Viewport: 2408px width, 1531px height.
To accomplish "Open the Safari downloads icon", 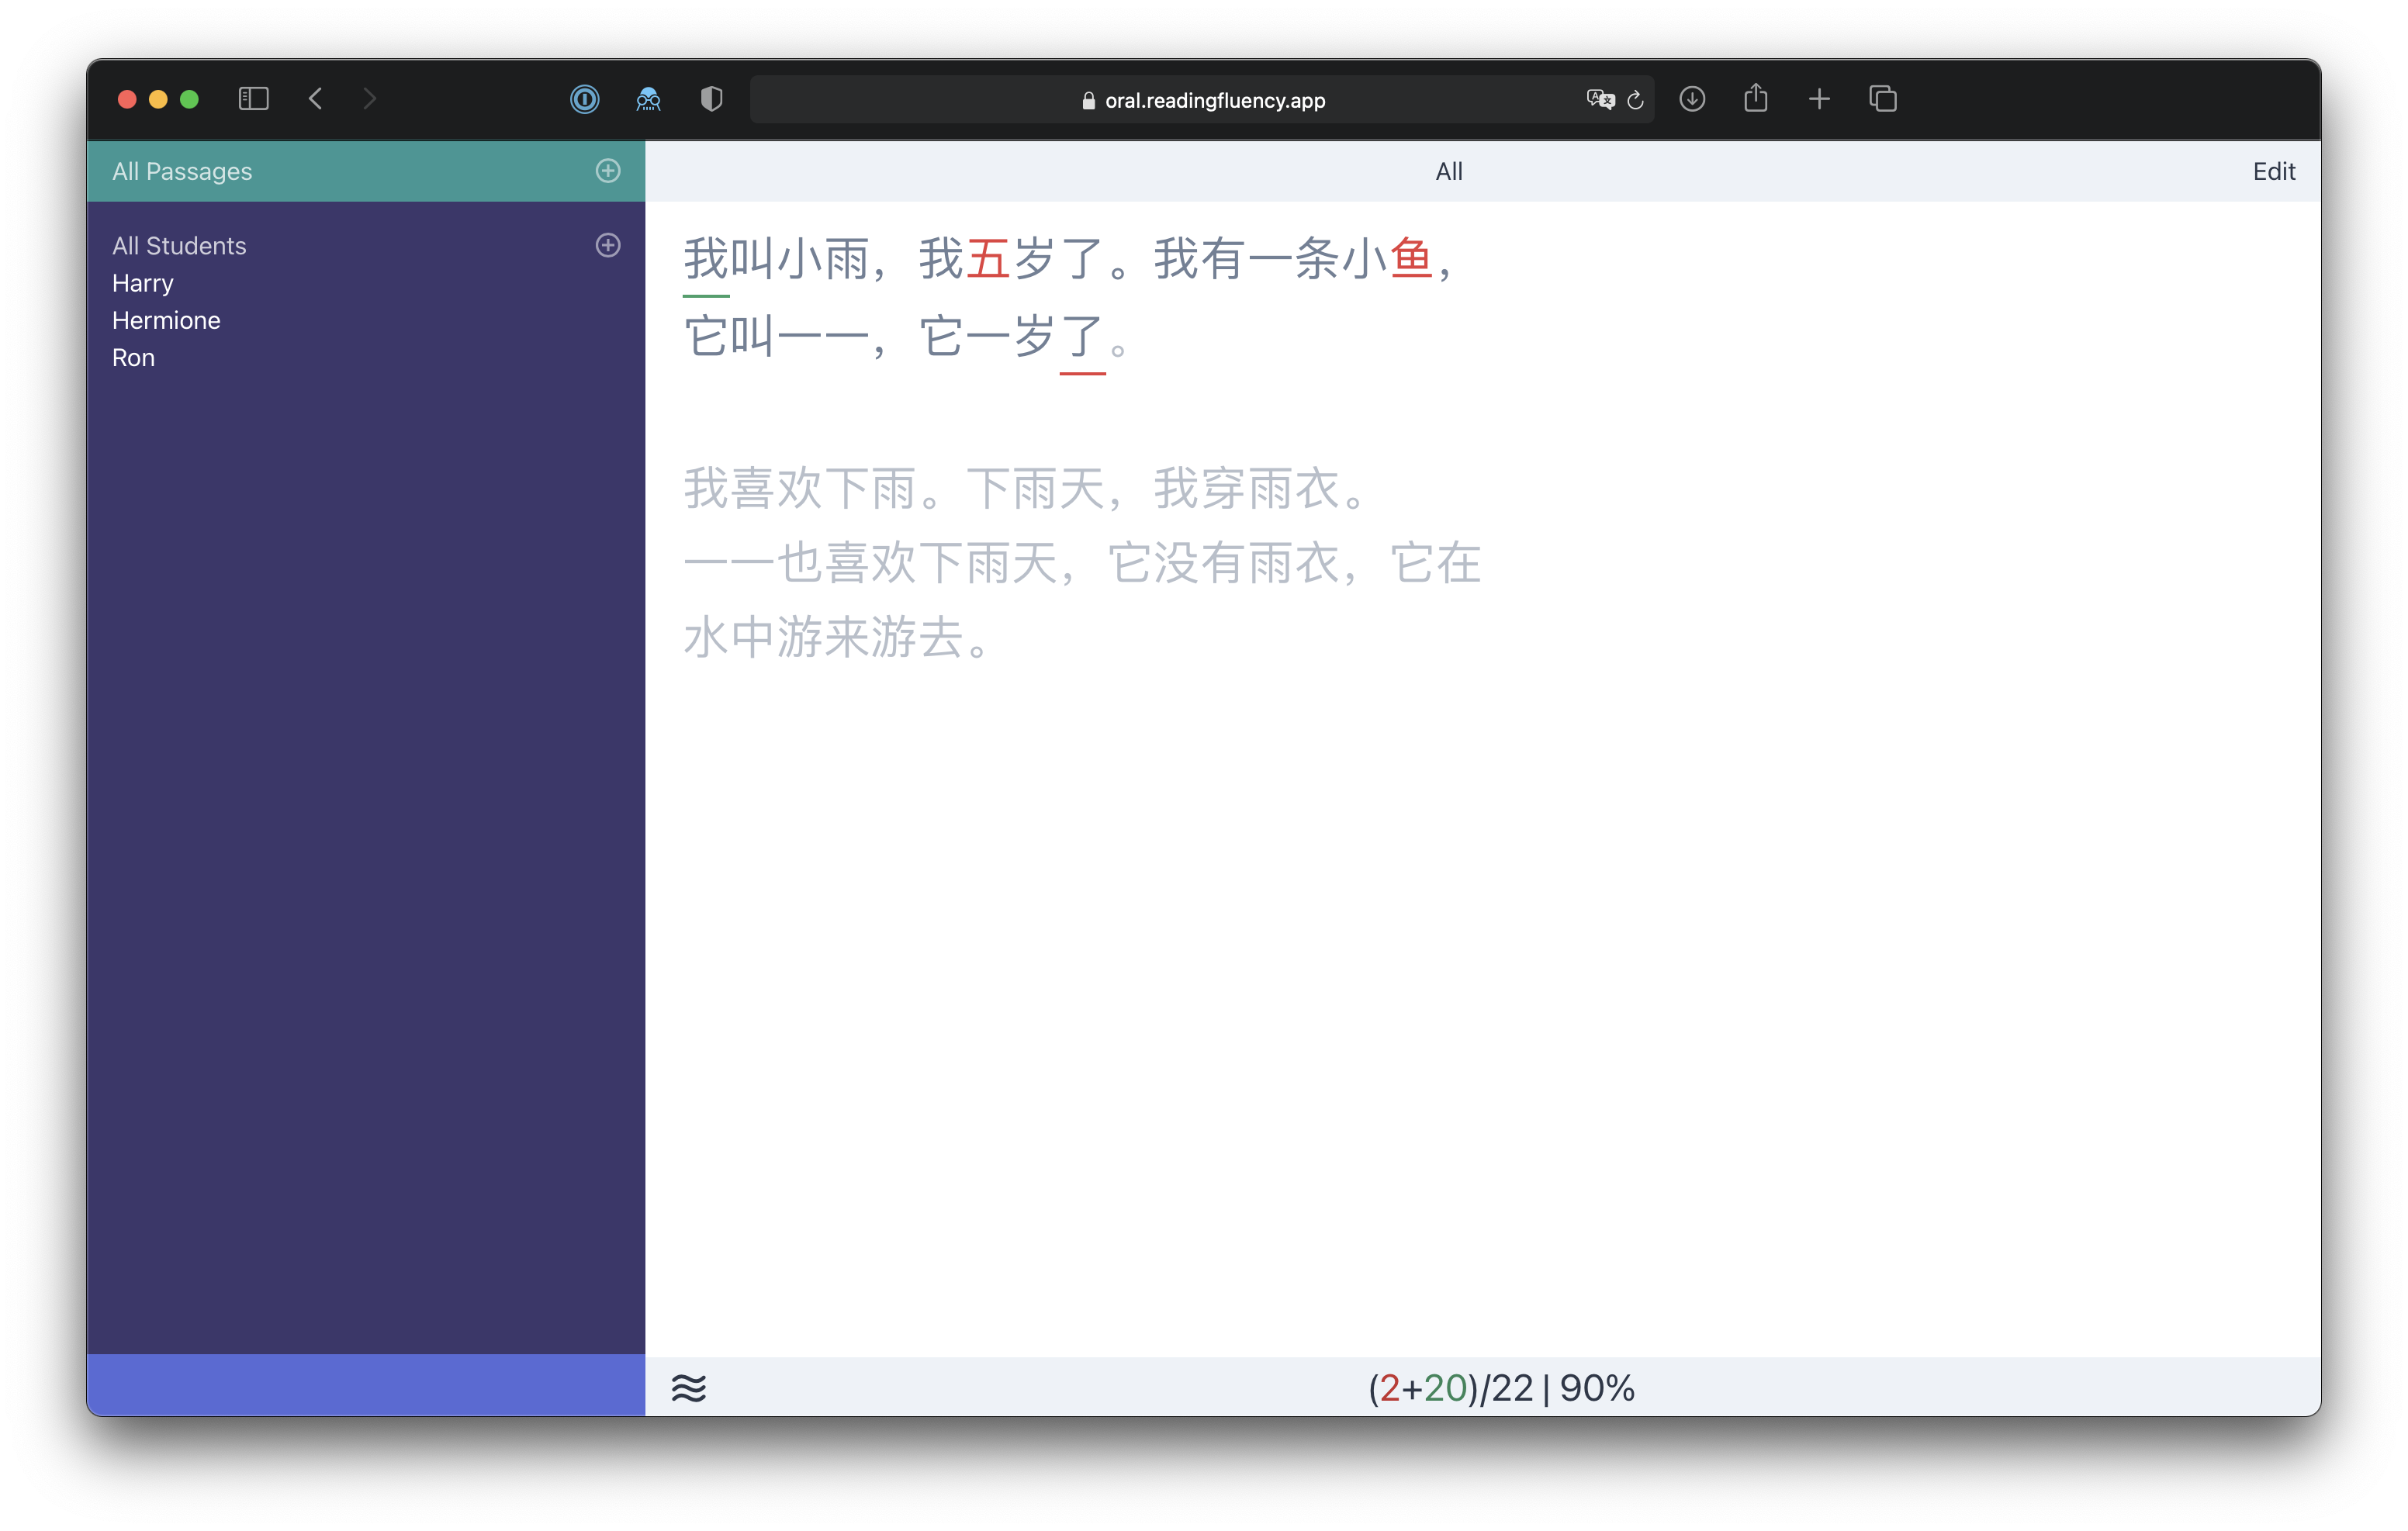I will 1692,99.
